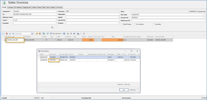The width and height of the screenshot is (207, 100).
Task: Open the Debit column filter dropdown
Action: click(122, 54)
